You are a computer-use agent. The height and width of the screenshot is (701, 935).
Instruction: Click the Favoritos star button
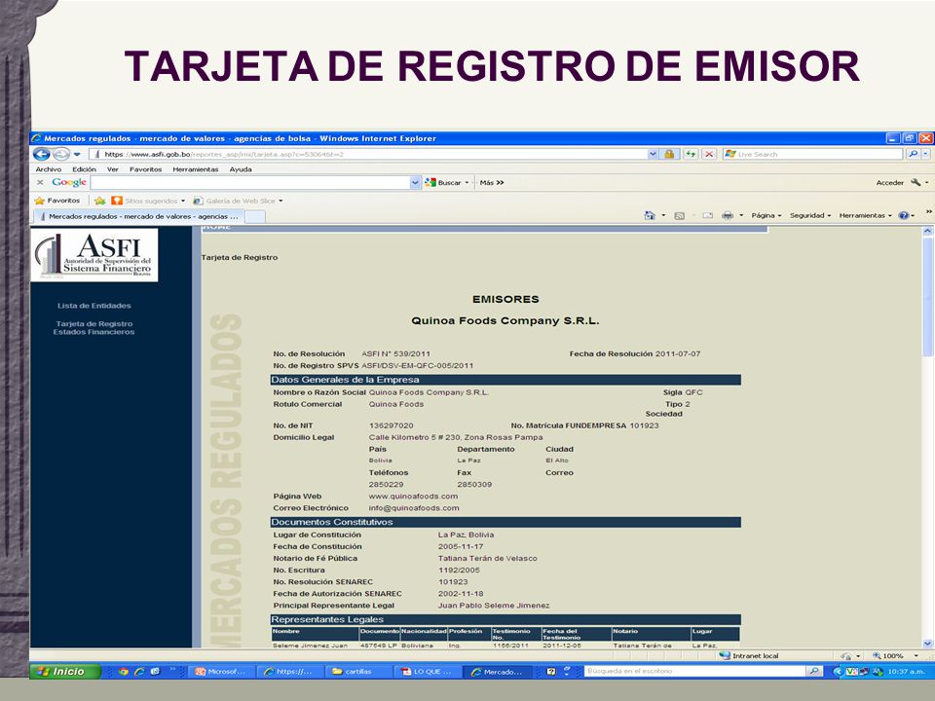[57, 201]
